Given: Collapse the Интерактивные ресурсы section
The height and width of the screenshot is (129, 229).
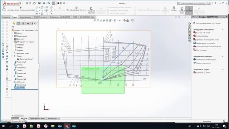Looking at the screenshot, I should tap(223, 57).
